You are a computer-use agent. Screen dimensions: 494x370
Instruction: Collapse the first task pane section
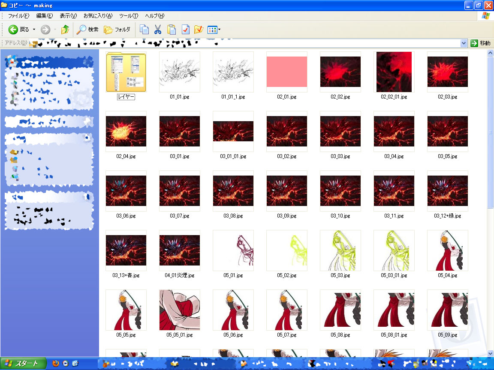(x=87, y=62)
